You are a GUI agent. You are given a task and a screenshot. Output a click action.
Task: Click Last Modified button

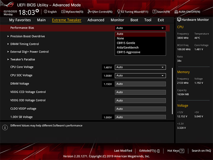tap(123, 151)
